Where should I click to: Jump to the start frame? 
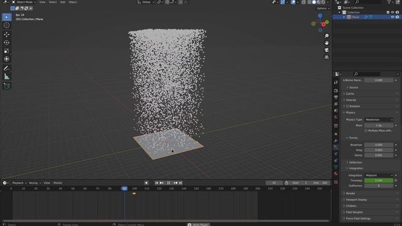click(156, 183)
